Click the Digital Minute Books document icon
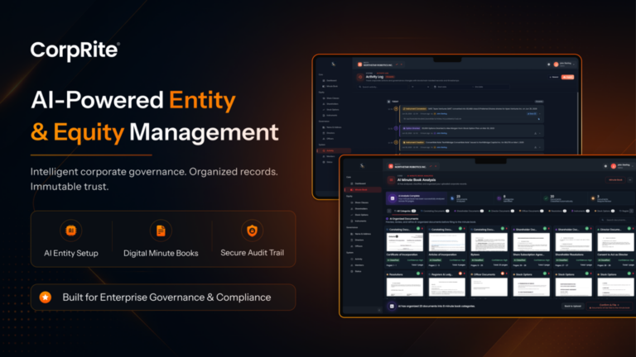The width and height of the screenshot is (636, 357). (161, 231)
